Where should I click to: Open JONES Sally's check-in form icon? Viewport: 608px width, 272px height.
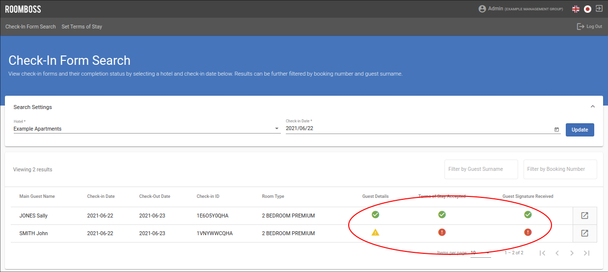click(x=584, y=216)
